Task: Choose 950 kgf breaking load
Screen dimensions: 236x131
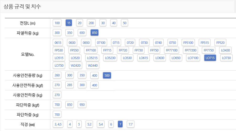Action: (x=82, y=105)
